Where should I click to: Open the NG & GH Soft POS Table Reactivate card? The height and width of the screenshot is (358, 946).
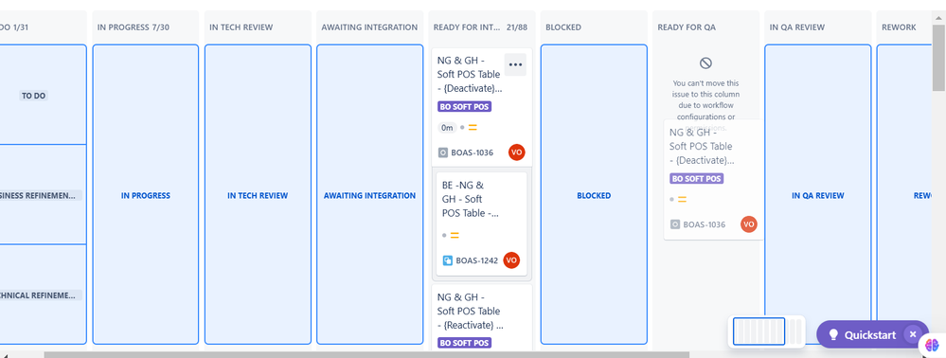(481, 317)
